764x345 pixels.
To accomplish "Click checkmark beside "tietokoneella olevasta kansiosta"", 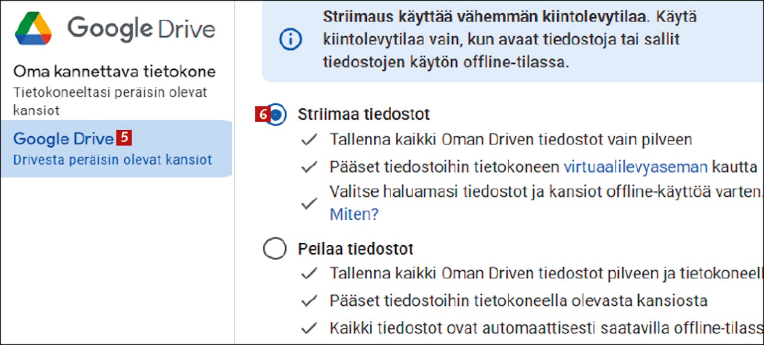I will [x=309, y=301].
